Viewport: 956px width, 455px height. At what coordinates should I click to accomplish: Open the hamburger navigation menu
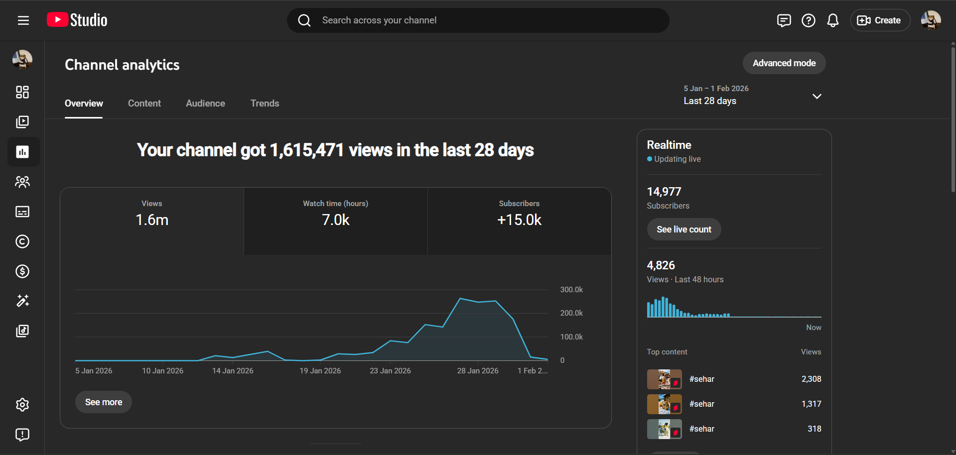(23, 20)
